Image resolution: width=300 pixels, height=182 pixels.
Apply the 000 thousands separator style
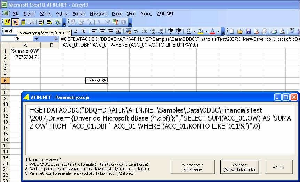pos(144,31)
